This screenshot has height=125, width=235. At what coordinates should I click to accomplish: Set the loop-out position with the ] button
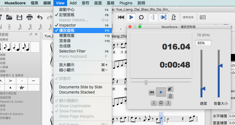coord(168,103)
